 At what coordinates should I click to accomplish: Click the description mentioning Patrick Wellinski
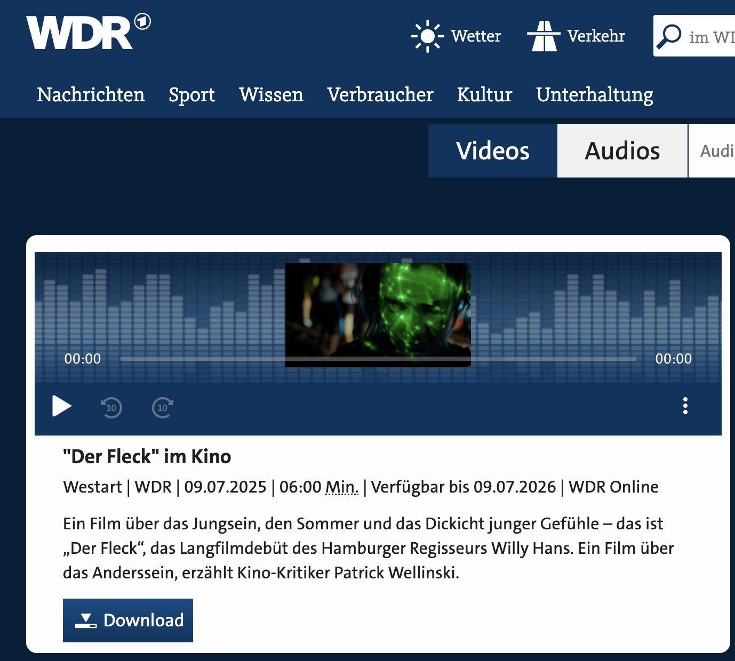click(369, 549)
